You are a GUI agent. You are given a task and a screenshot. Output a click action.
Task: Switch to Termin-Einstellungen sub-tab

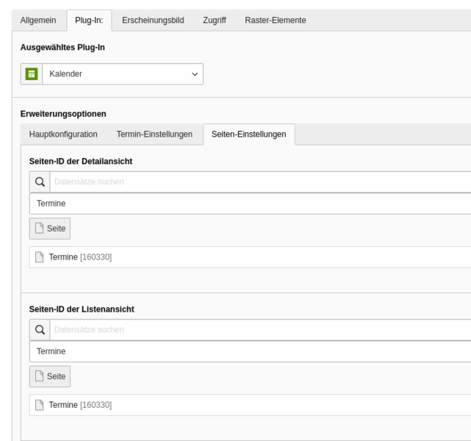(x=154, y=135)
